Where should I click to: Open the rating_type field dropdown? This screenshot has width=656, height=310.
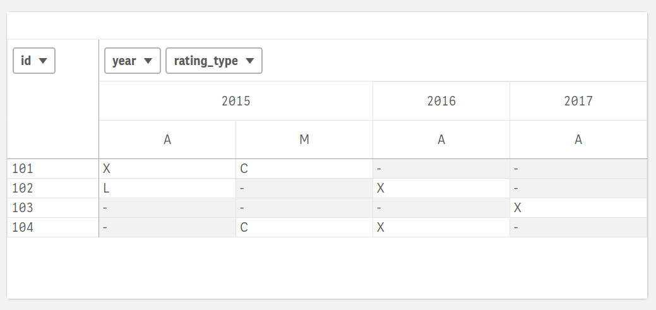coord(213,61)
